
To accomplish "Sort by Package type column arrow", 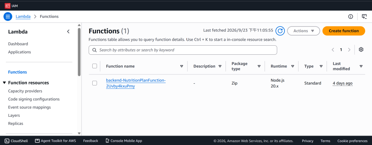I will coord(259,66).
